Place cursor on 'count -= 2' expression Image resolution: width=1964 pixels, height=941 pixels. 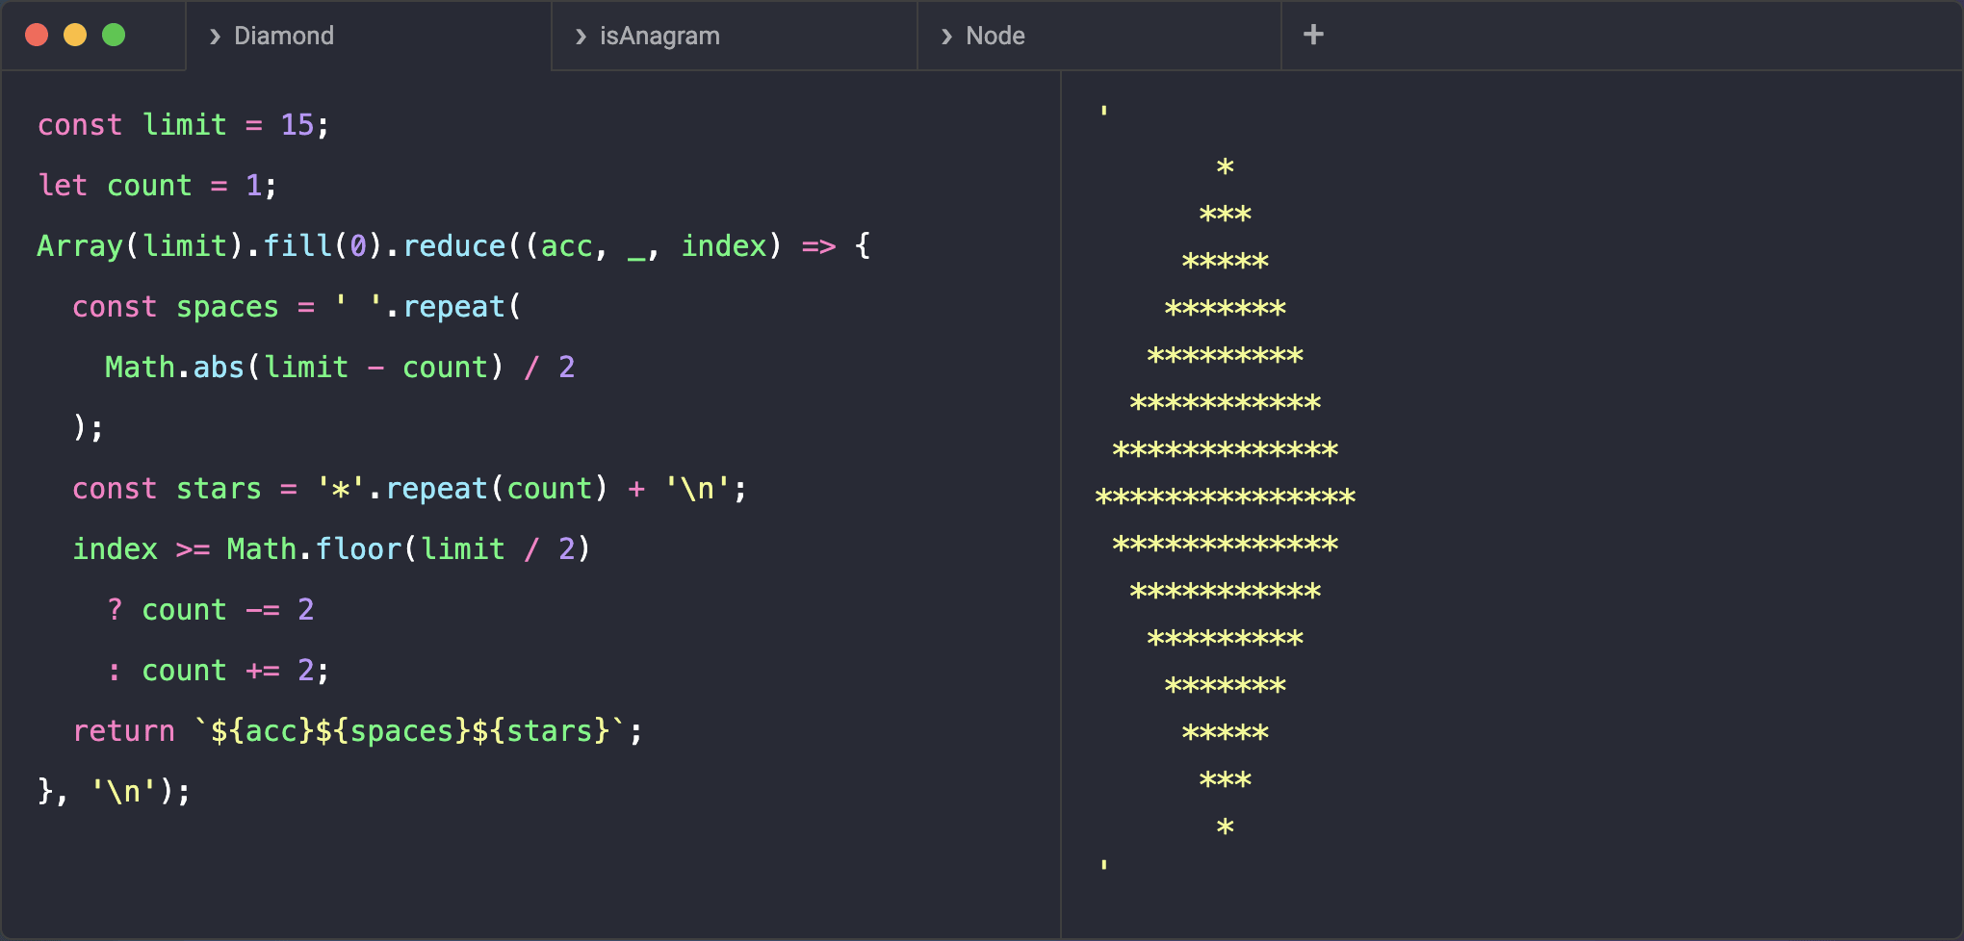tap(227, 610)
